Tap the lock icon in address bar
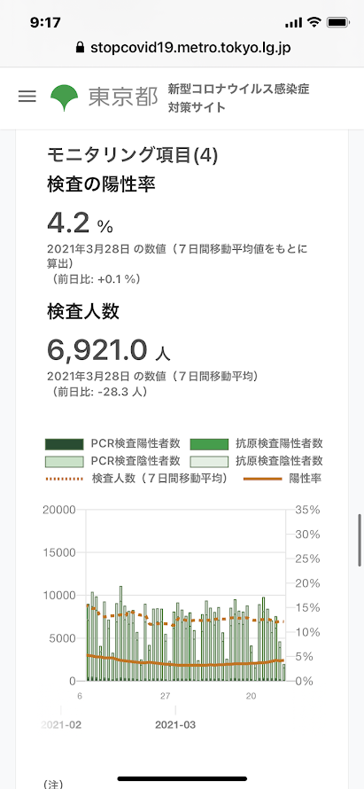The height and width of the screenshot is (789, 364). [x=80, y=48]
